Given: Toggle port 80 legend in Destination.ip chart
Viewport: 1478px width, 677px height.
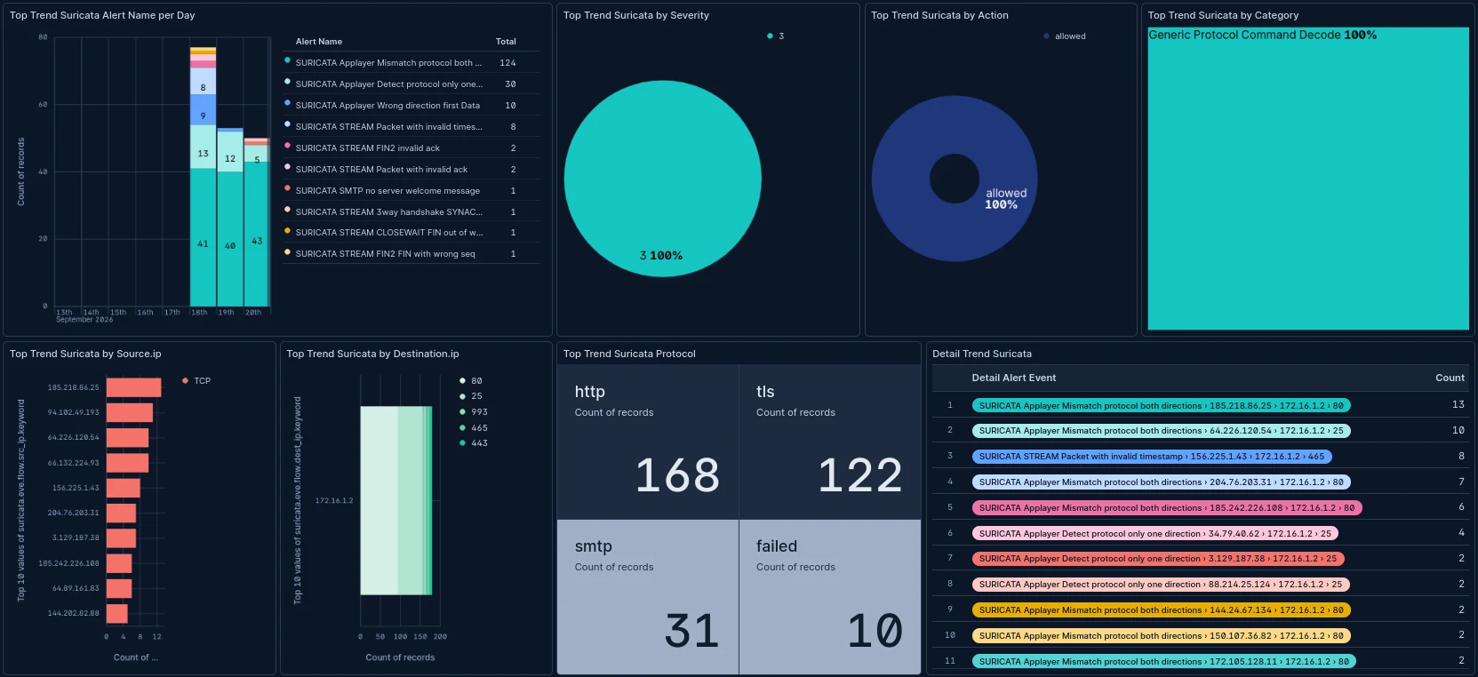Looking at the screenshot, I should pyautogui.click(x=471, y=381).
